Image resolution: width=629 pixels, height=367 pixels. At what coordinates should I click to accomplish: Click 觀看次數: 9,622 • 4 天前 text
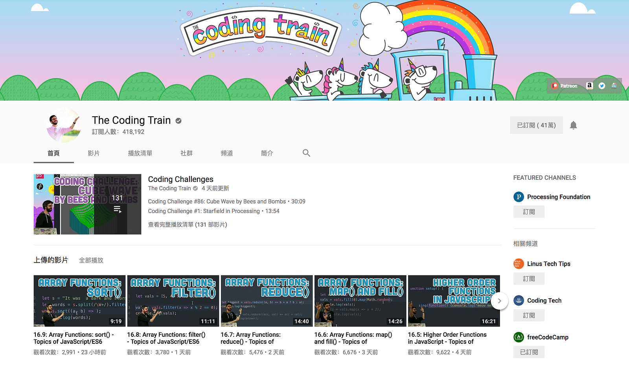click(x=440, y=352)
